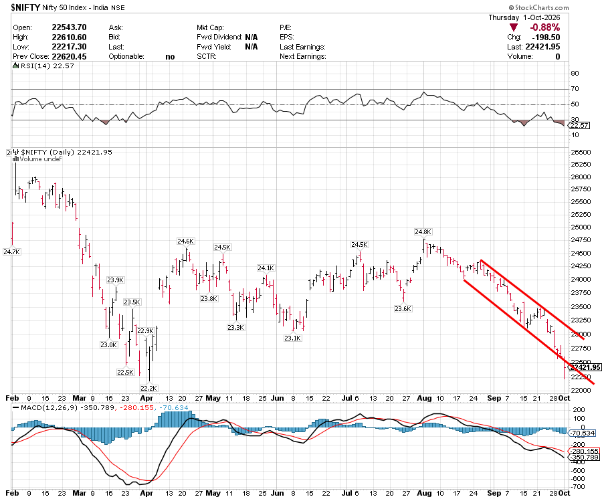Image resolution: width=602 pixels, height=499 pixels.
Task: Click the 24.6K high label in April
Action: 185,241
